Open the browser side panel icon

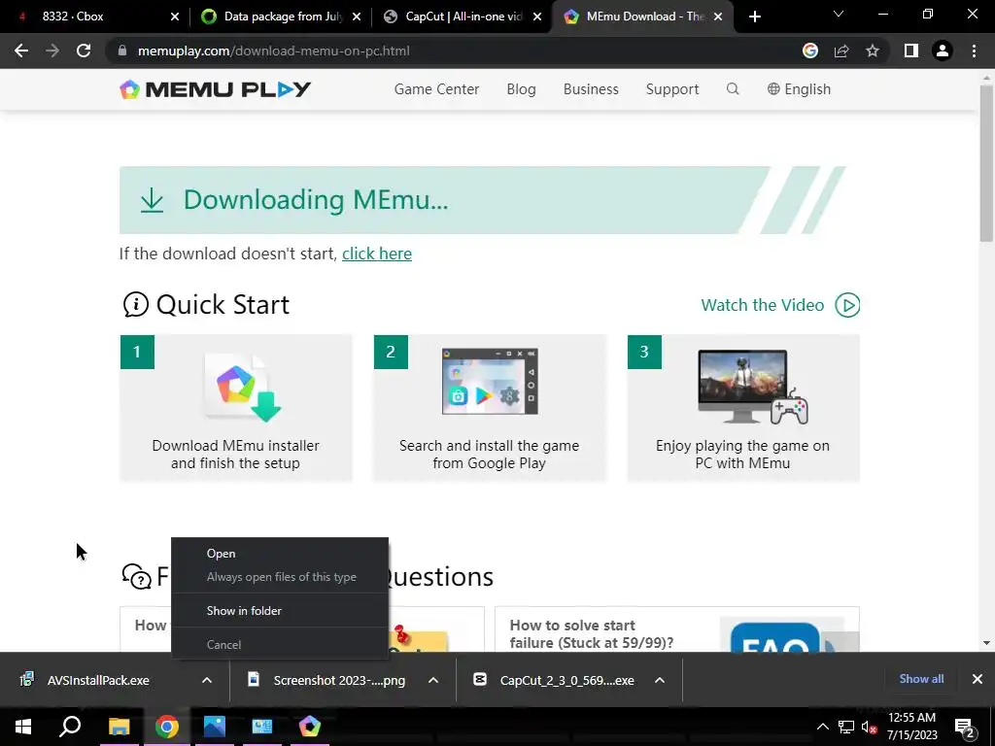click(911, 51)
